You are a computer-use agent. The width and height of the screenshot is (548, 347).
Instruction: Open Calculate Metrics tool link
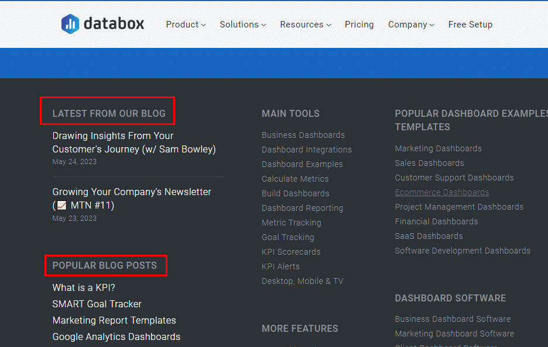295,179
